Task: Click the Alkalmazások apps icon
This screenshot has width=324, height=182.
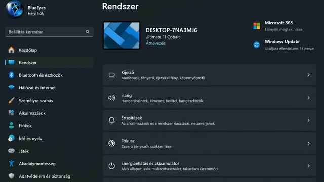Action: [x=11, y=113]
